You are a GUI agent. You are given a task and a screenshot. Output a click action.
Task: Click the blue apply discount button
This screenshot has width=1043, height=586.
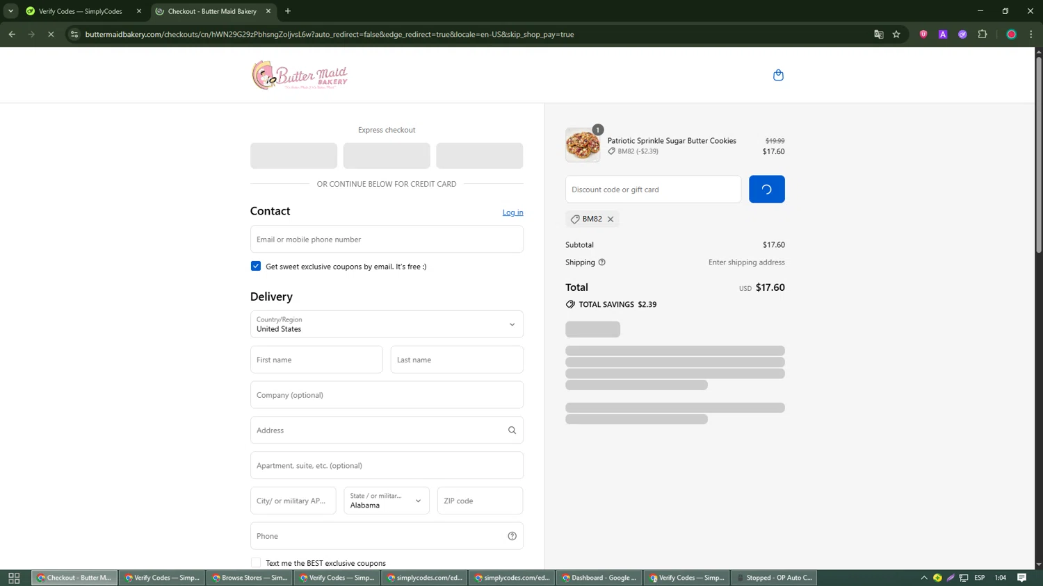(x=766, y=190)
